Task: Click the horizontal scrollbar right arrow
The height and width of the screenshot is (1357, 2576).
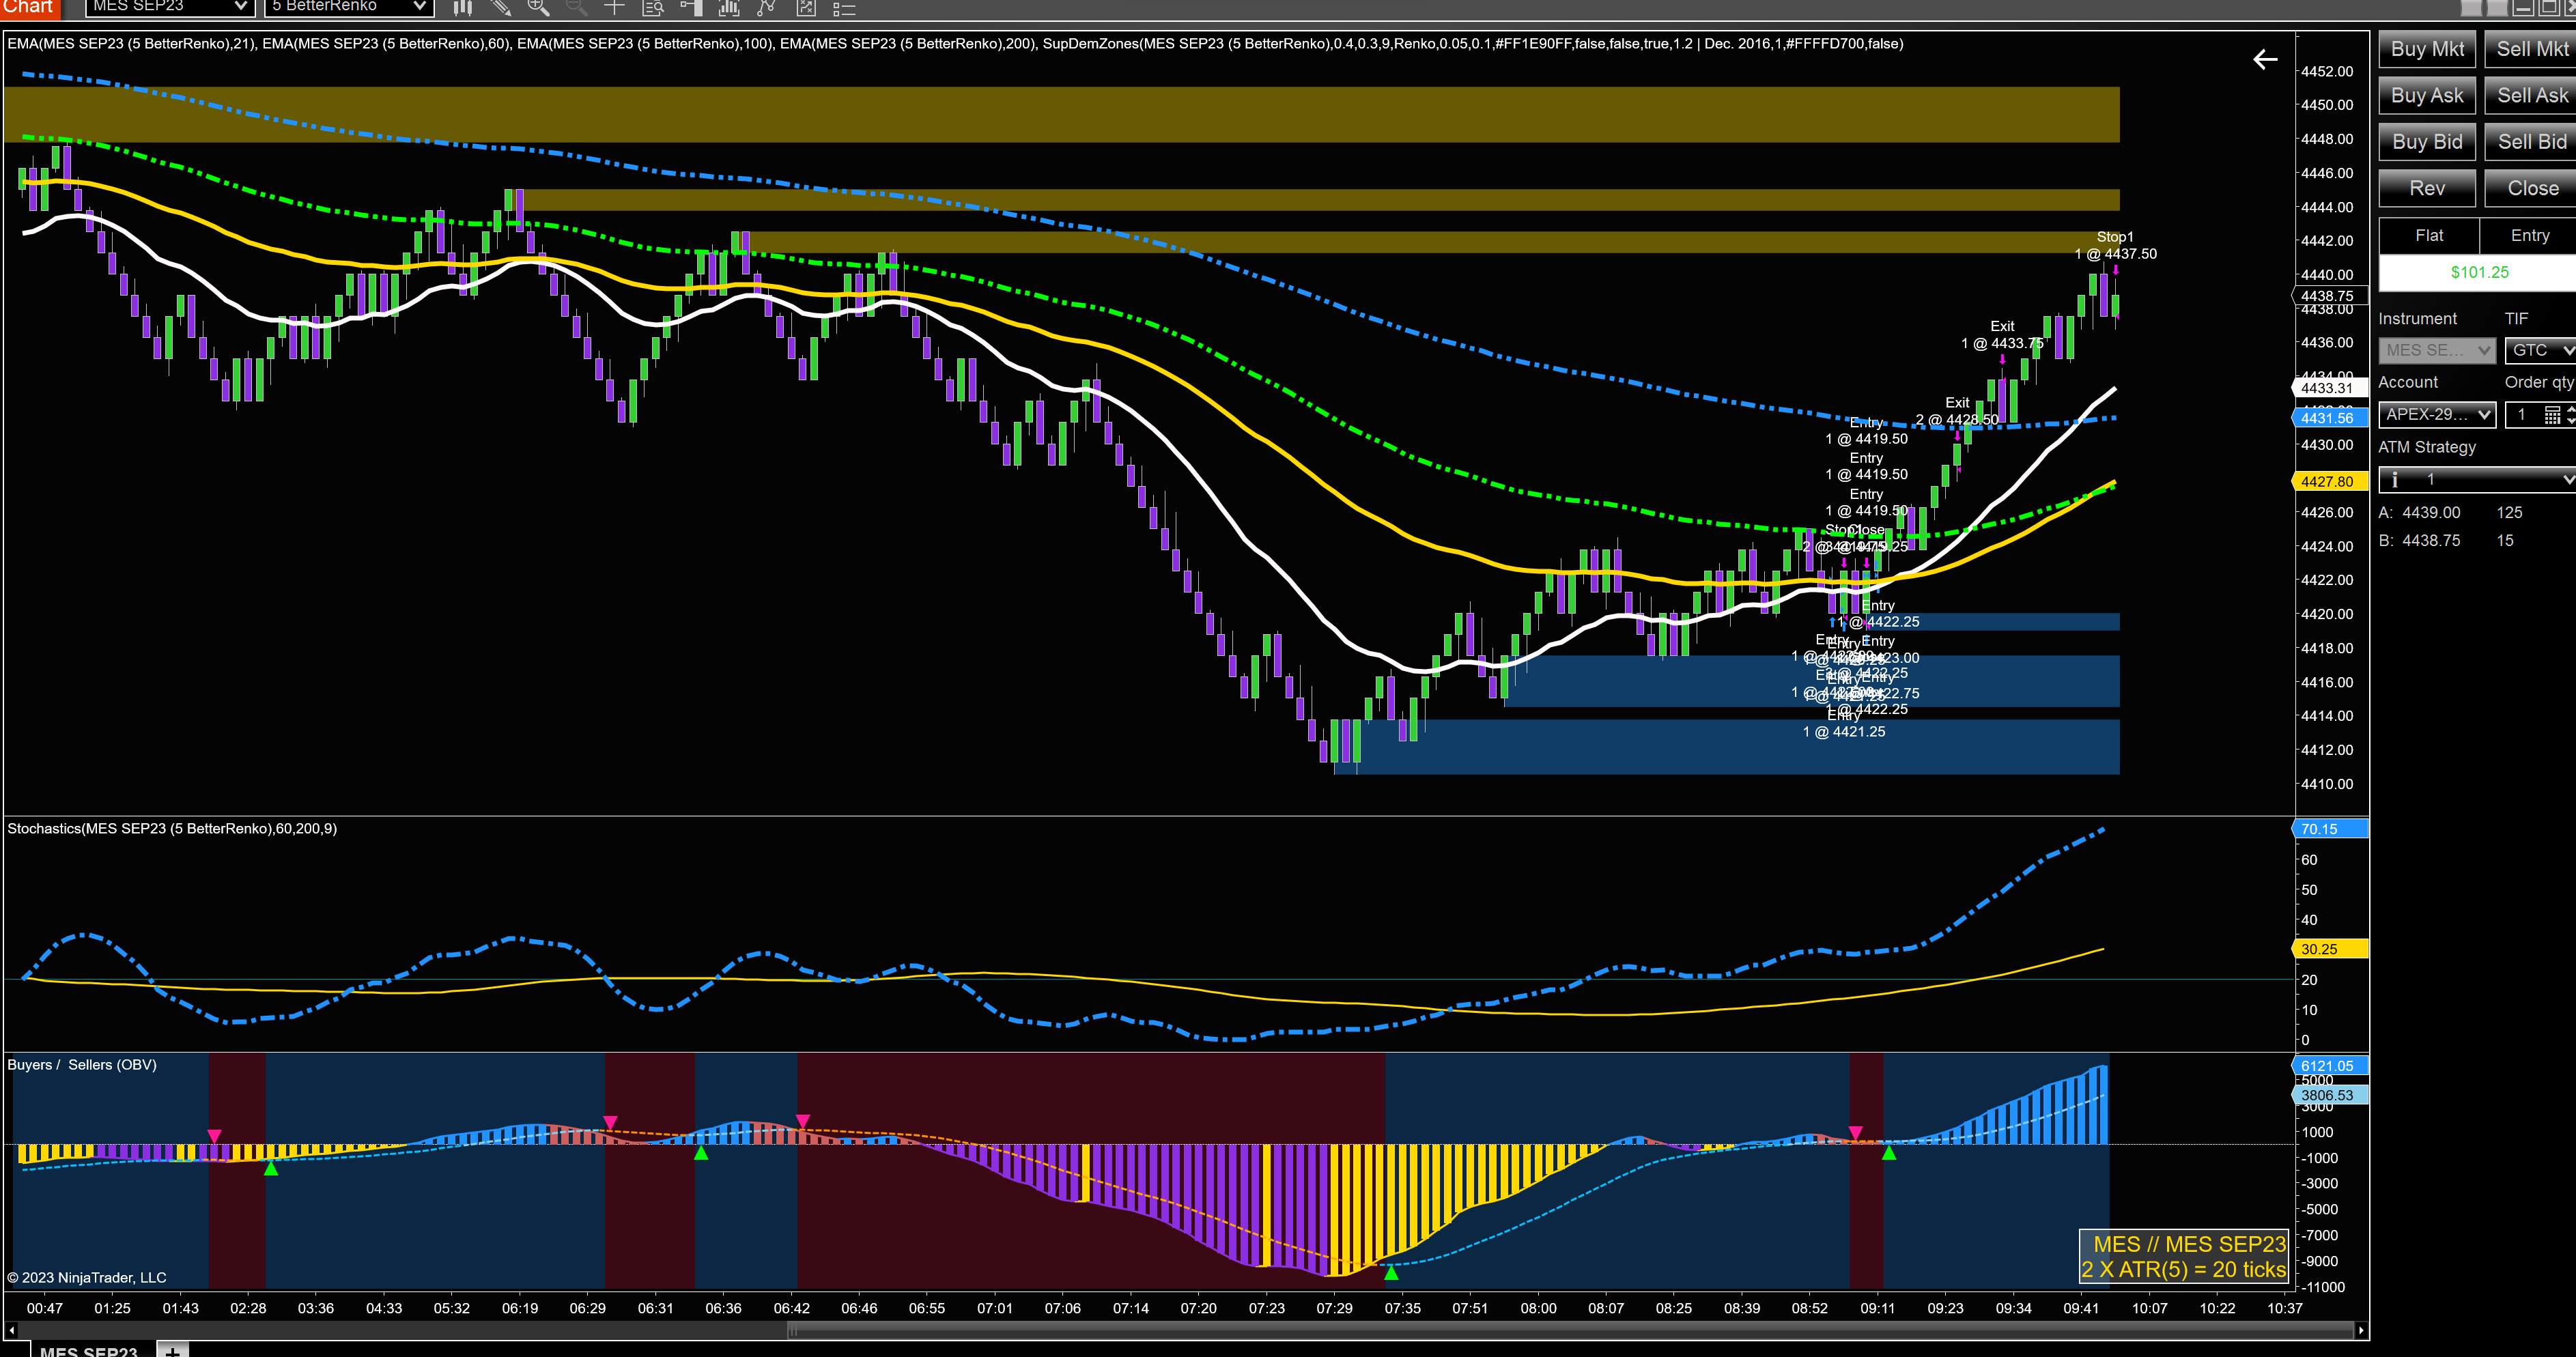Action: click(2361, 1330)
